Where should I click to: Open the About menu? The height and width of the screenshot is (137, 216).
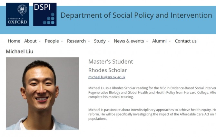pos(30,41)
